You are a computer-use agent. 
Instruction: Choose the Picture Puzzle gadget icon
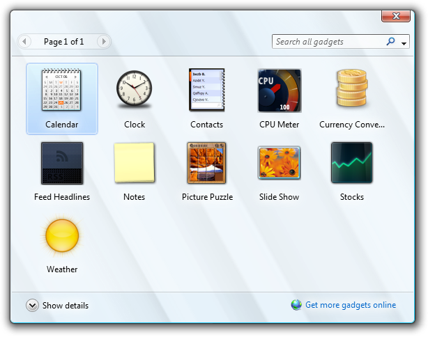206,163
